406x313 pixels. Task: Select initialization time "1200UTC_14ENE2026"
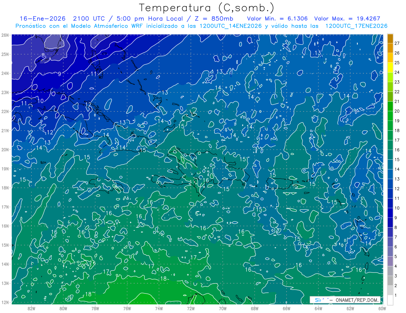[x=231, y=26]
